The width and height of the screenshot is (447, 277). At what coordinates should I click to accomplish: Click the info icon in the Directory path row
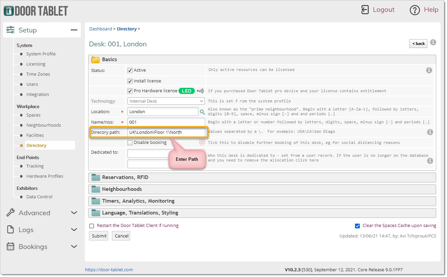coord(430,132)
